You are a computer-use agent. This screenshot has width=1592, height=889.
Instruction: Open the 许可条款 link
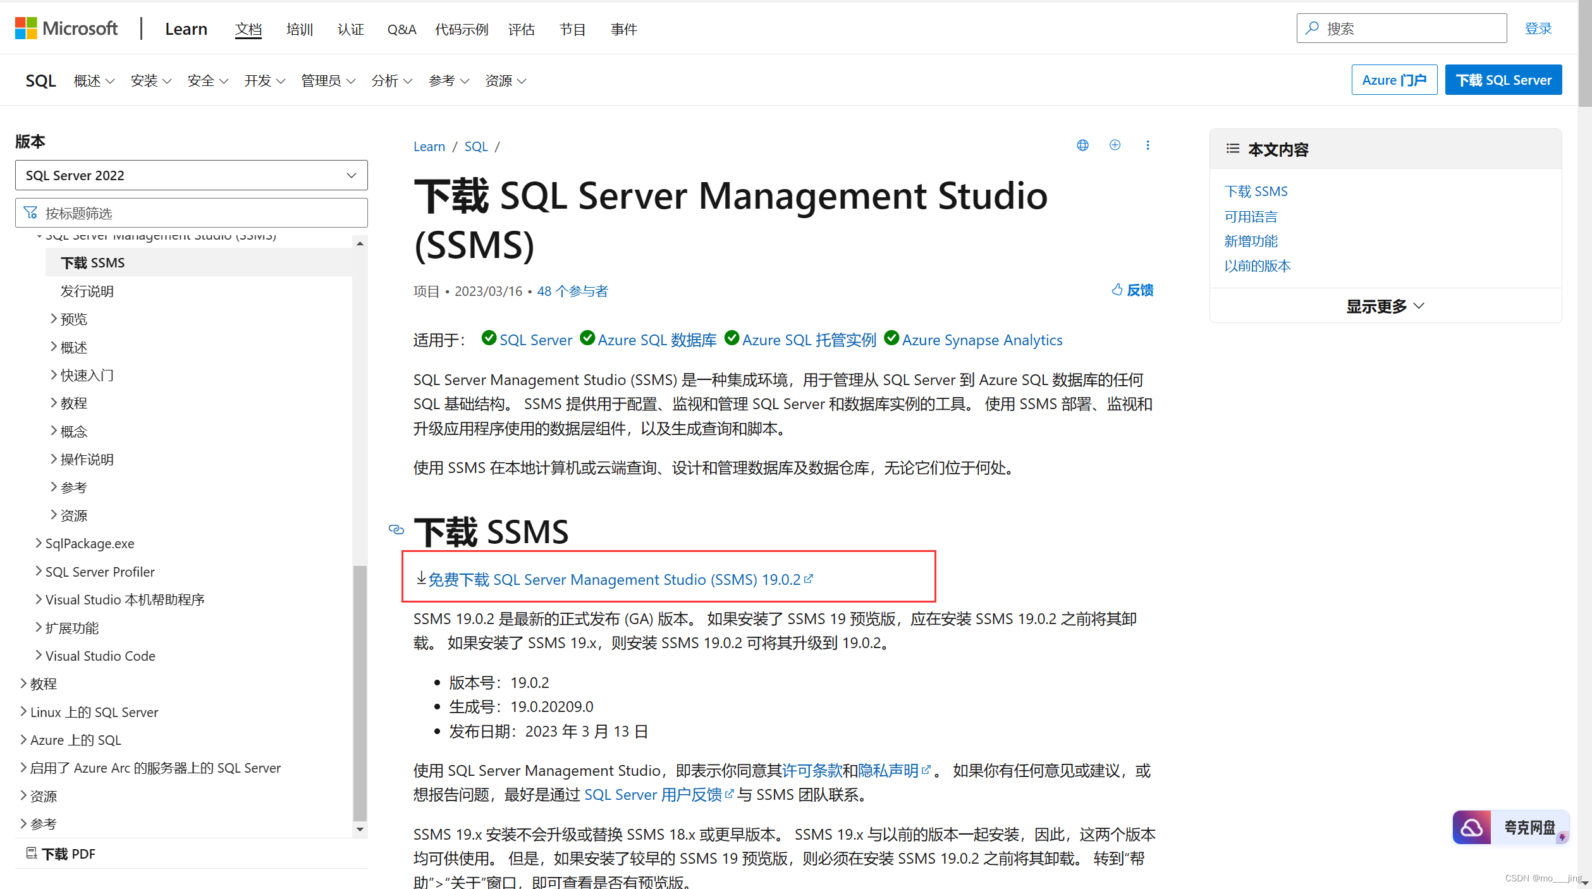[812, 770]
